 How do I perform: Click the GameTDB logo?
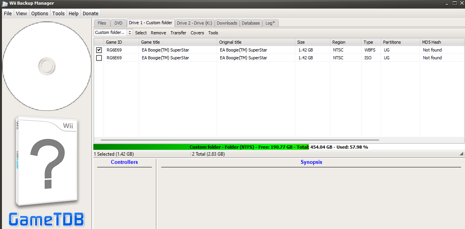[x=46, y=220]
